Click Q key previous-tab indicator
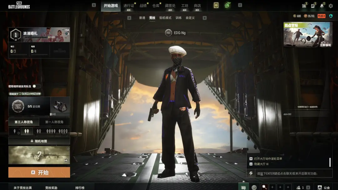The image size is (338, 190). click(94, 5)
